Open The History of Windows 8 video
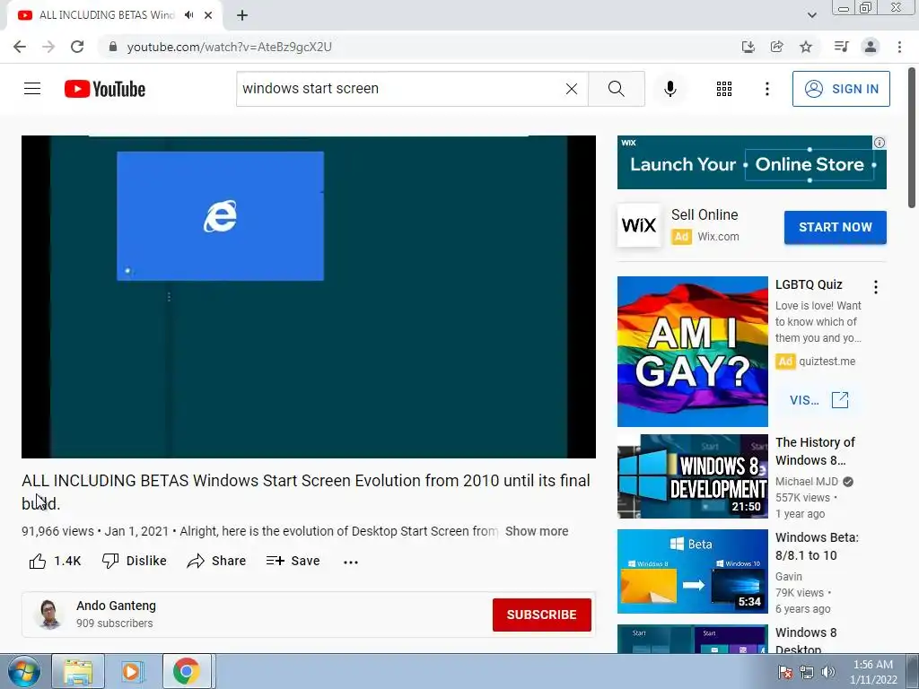Image resolution: width=919 pixels, height=689 pixels. (x=692, y=476)
